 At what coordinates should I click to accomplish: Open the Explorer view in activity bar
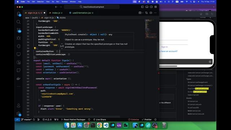19,14
